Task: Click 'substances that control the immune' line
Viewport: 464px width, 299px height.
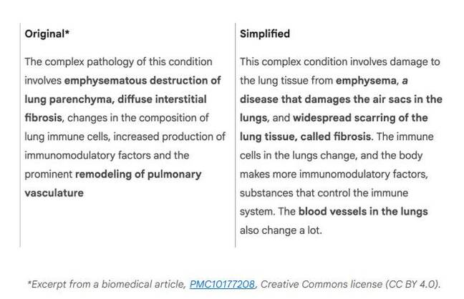Action: [x=324, y=193]
